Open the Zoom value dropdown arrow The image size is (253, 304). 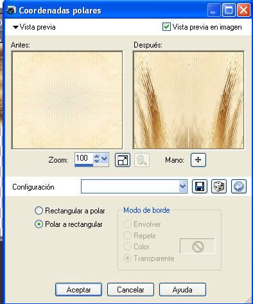pos(105,159)
